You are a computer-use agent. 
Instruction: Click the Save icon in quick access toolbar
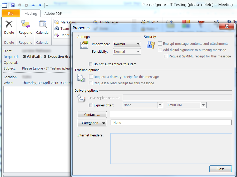coord(13,5)
